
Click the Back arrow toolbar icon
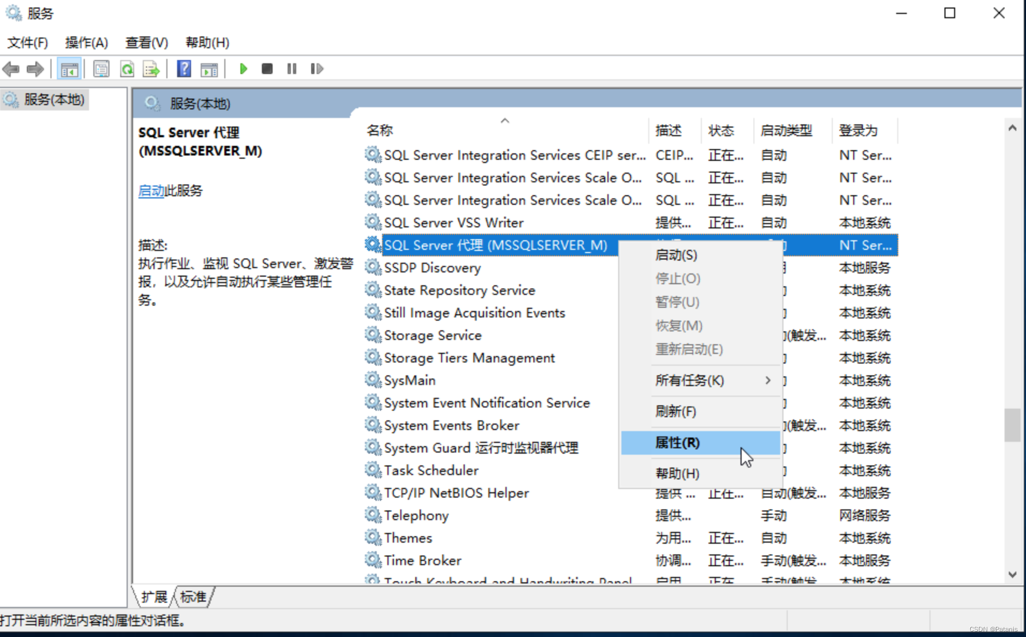11,69
